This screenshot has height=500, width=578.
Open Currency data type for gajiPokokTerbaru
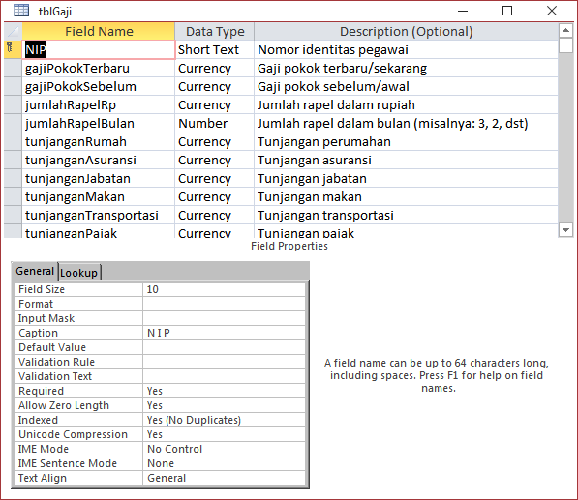pos(215,68)
